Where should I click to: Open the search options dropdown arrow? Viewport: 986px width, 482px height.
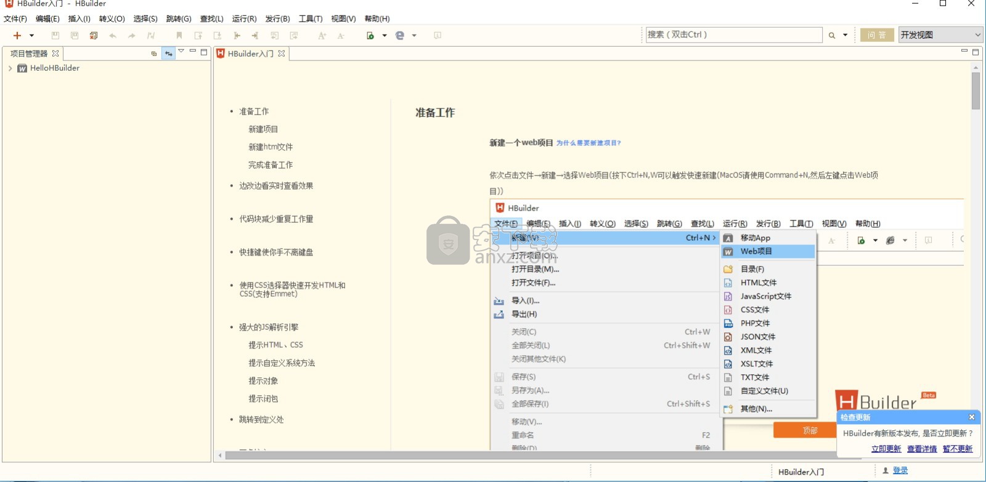[845, 35]
